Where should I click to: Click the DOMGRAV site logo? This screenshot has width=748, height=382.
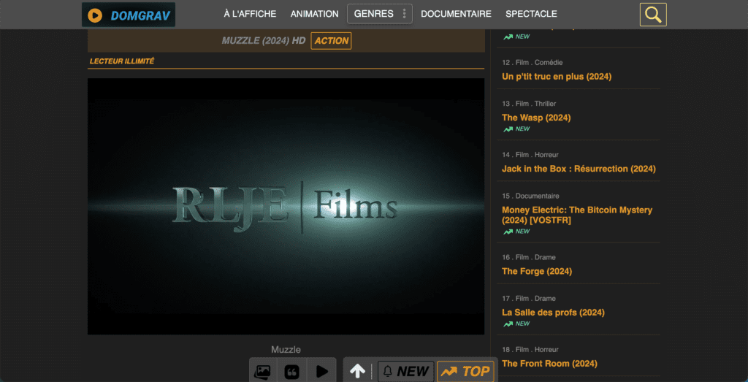[x=129, y=15]
